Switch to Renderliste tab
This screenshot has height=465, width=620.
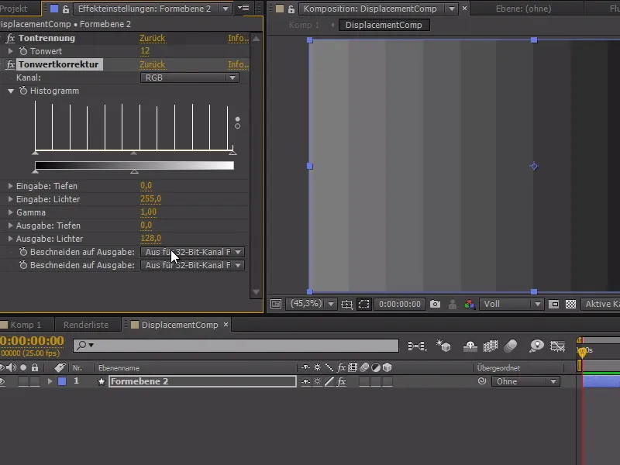pos(86,325)
